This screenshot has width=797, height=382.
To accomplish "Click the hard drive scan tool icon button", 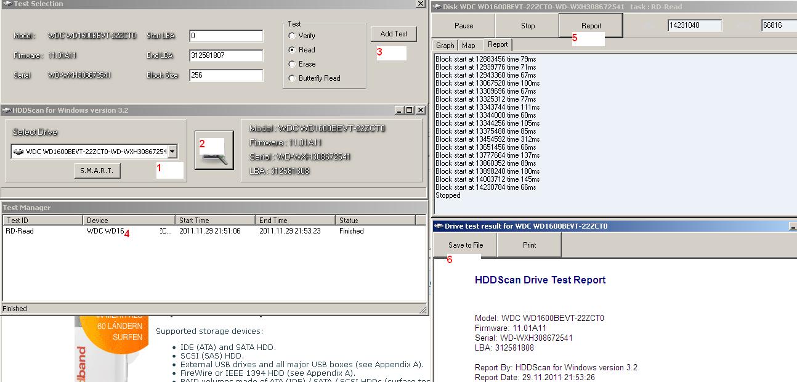I will (214, 150).
